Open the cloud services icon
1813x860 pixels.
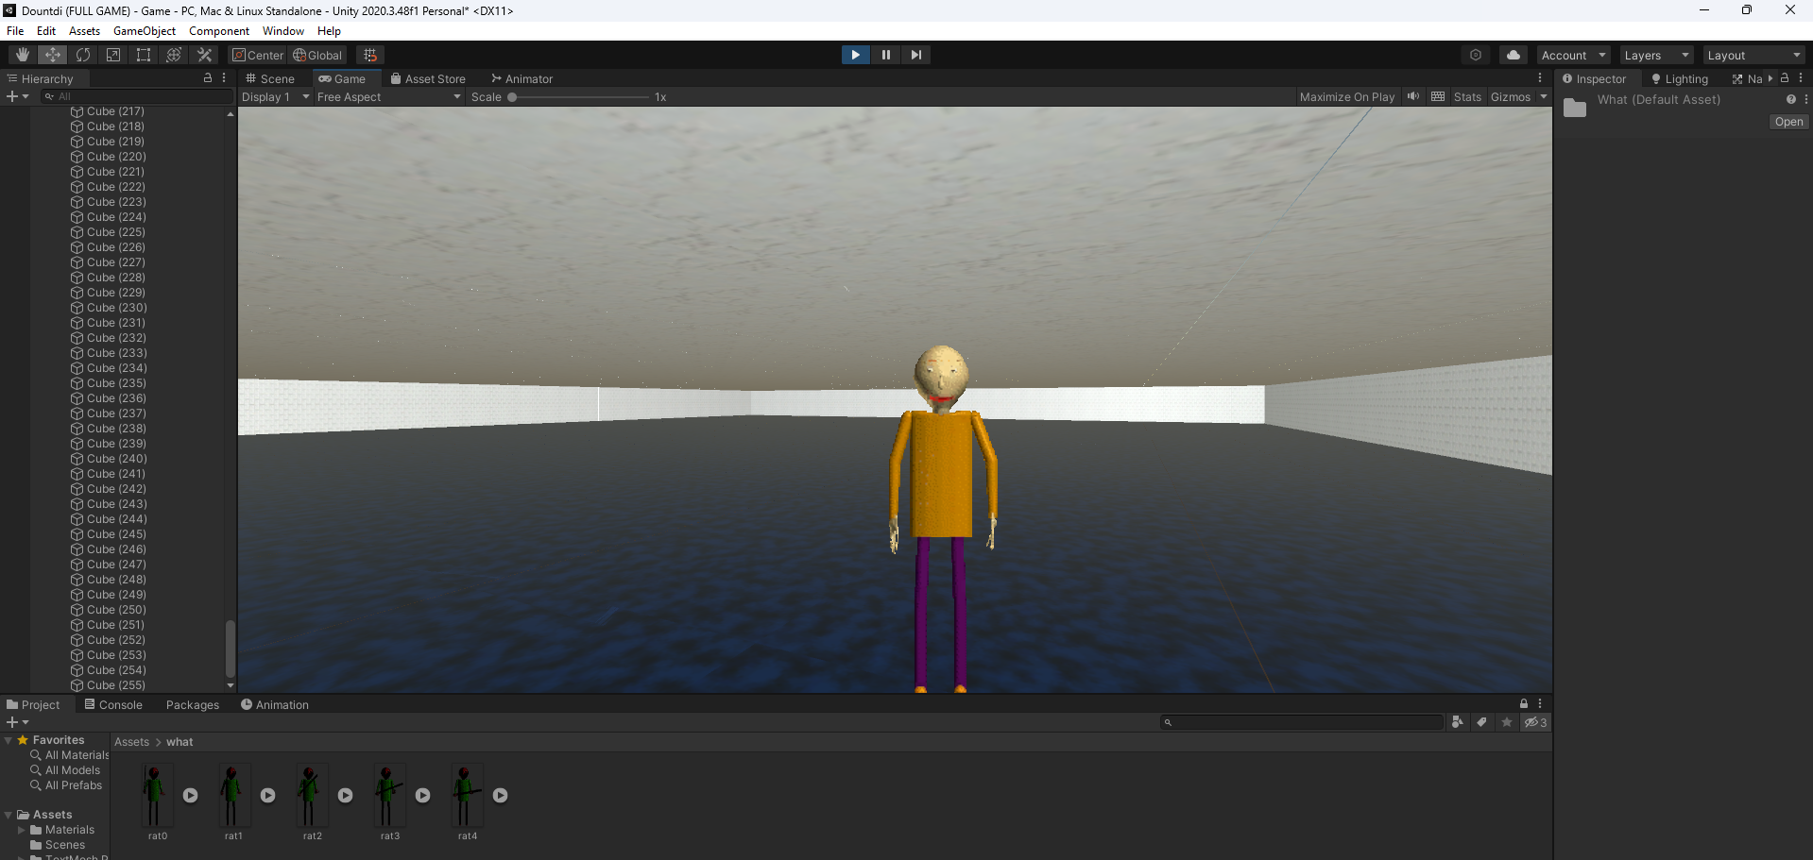(x=1514, y=55)
